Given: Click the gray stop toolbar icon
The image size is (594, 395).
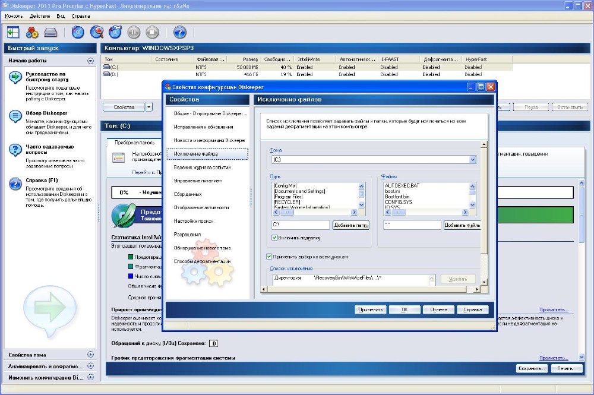Looking at the screenshot, I should [x=152, y=33].
